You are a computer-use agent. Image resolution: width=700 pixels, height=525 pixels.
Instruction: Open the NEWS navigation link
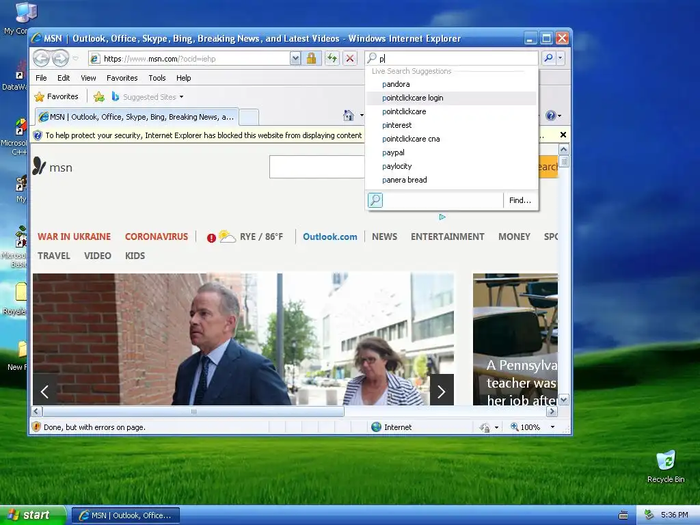pos(384,237)
